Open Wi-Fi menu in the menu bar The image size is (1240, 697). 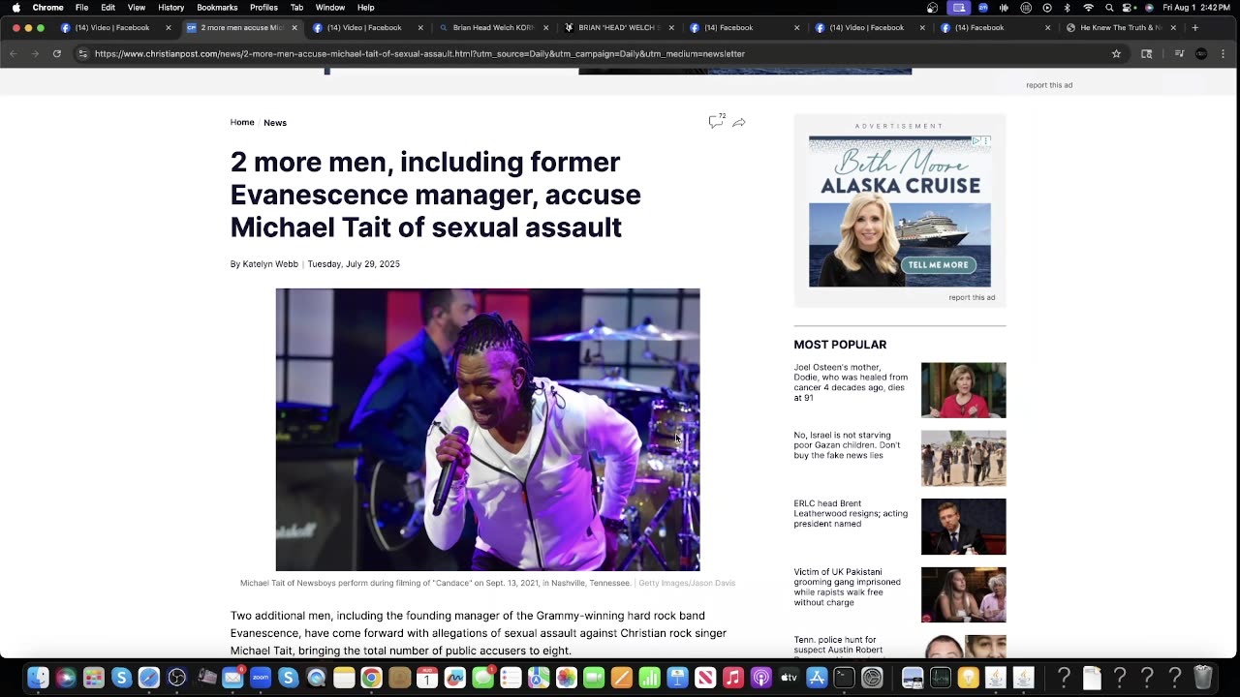point(1088,8)
